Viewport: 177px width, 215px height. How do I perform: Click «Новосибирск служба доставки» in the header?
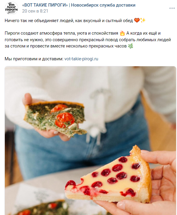tap(103, 5)
